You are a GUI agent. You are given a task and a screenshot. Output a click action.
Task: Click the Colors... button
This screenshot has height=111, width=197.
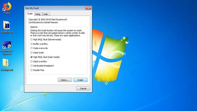coord(65,80)
